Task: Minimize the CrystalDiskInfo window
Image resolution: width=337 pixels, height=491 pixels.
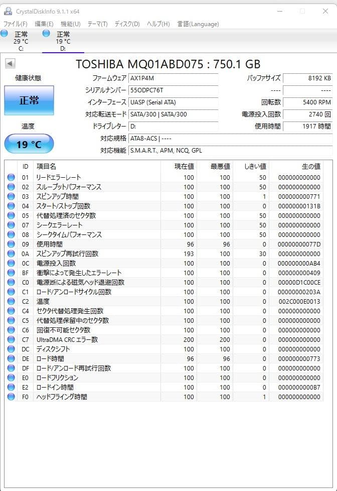Action: tap(280, 11)
